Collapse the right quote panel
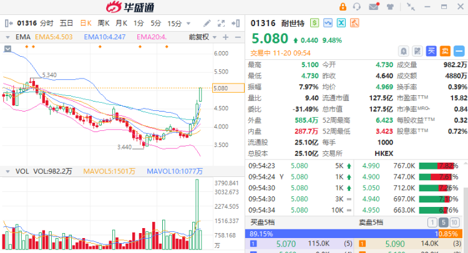468x253 pixels. (x=235, y=23)
